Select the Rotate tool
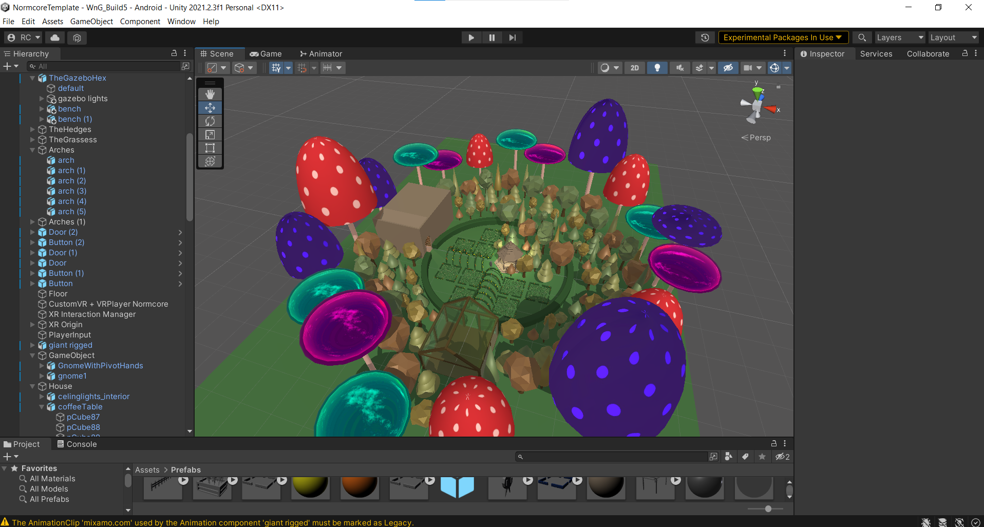The image size is (984, 527). point(210,121)
